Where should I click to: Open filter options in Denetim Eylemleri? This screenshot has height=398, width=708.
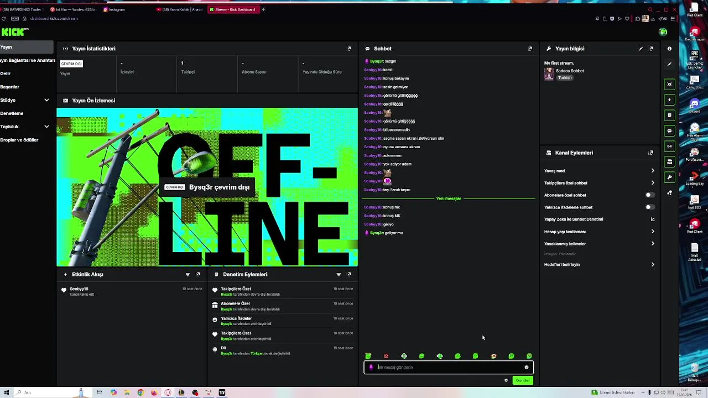(x=339, y=274)
